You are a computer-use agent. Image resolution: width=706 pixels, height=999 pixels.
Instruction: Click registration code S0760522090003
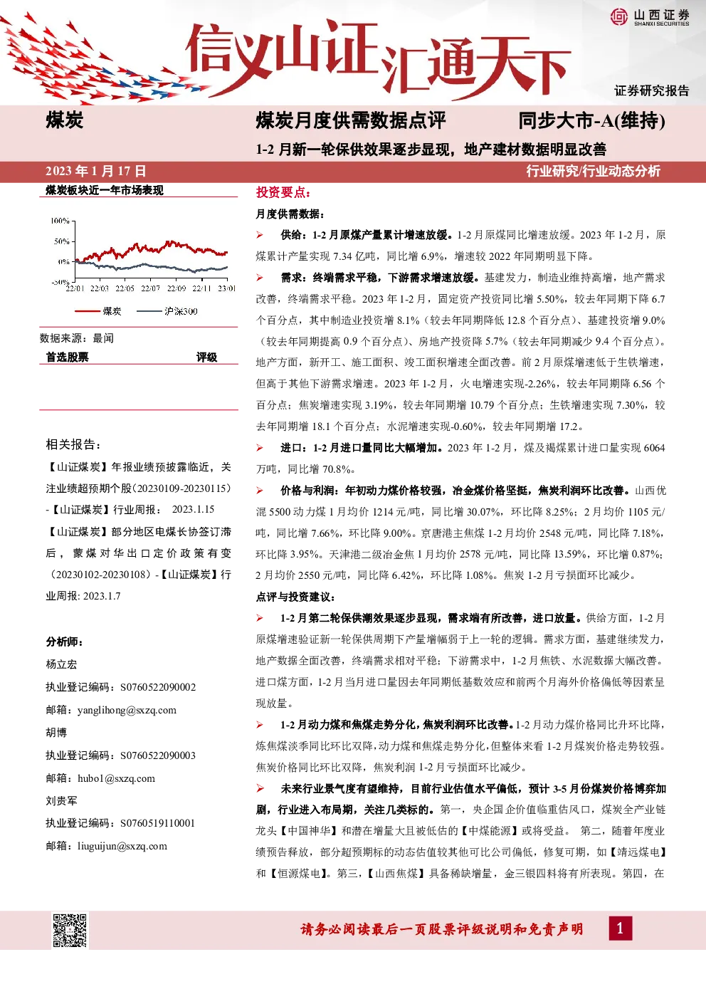coord(158,755)
